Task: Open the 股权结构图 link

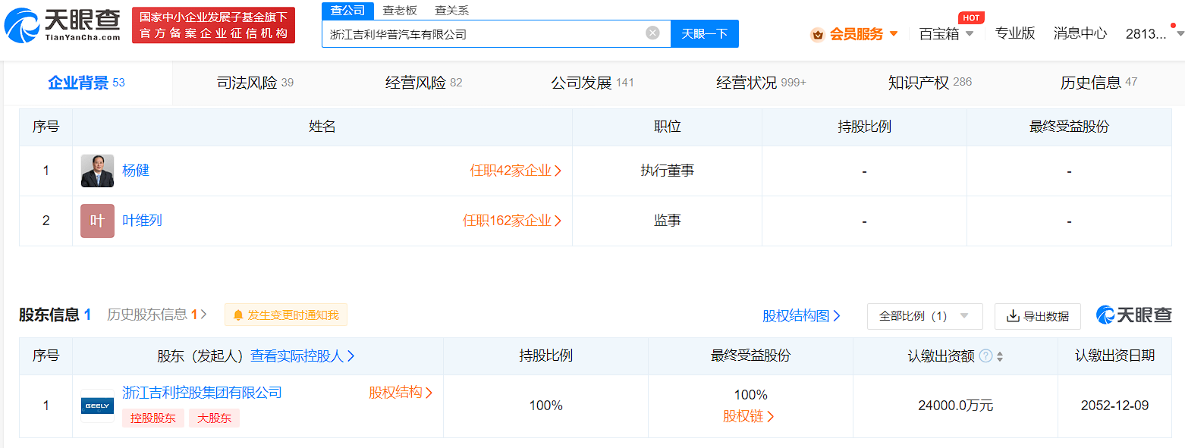Action: [x=802, y=316]
